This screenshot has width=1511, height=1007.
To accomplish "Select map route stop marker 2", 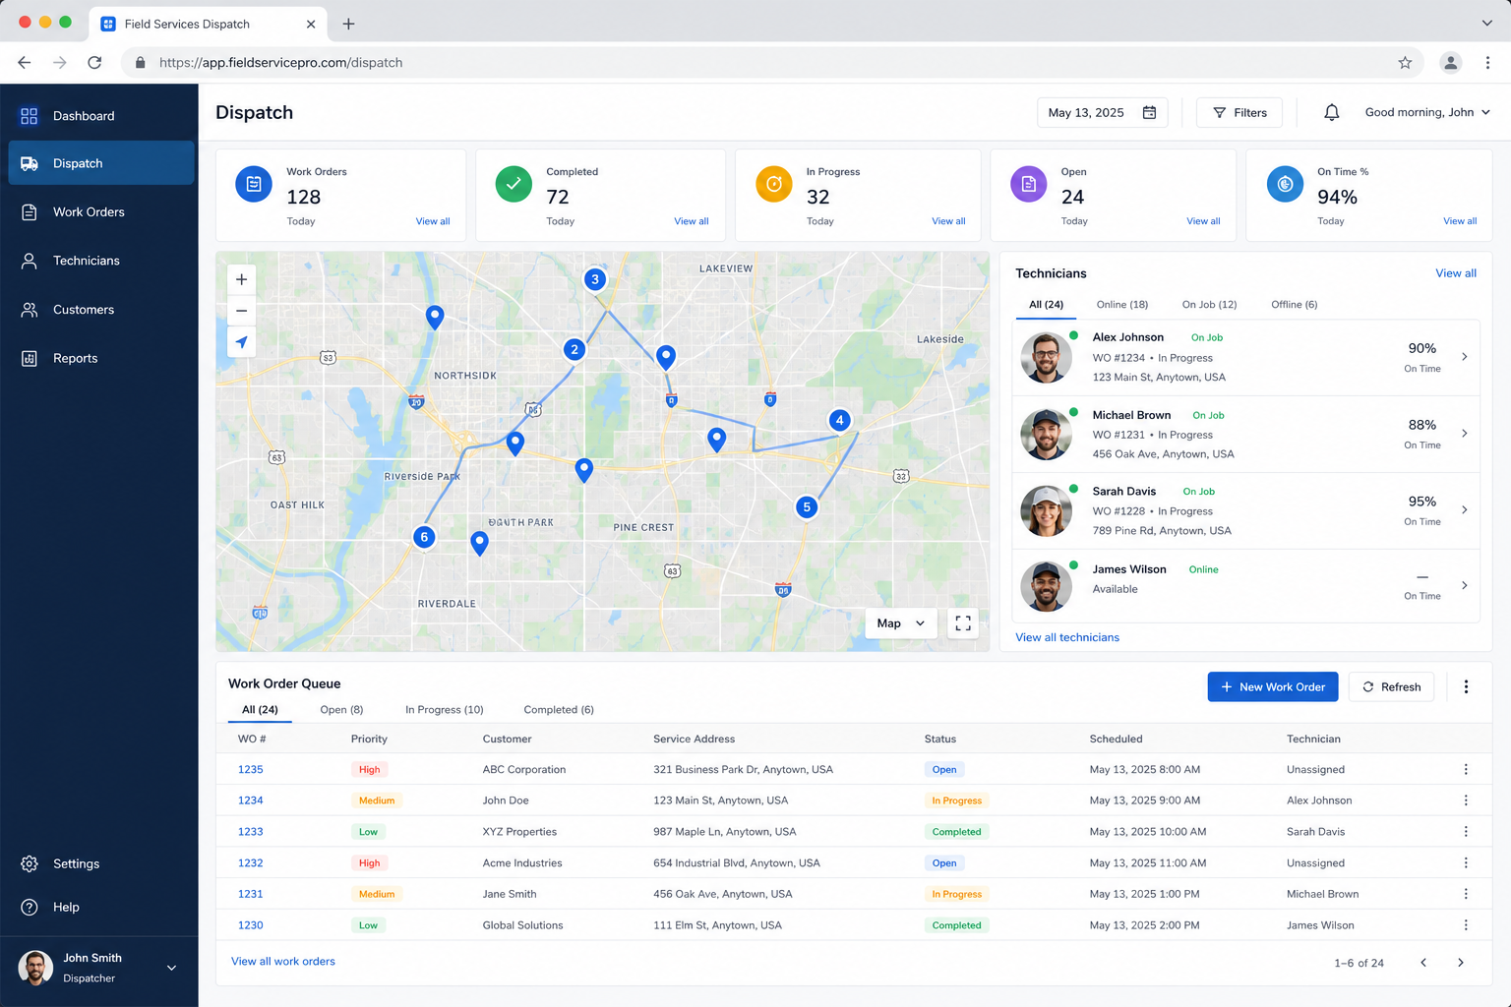I will [x=574, y=349].
